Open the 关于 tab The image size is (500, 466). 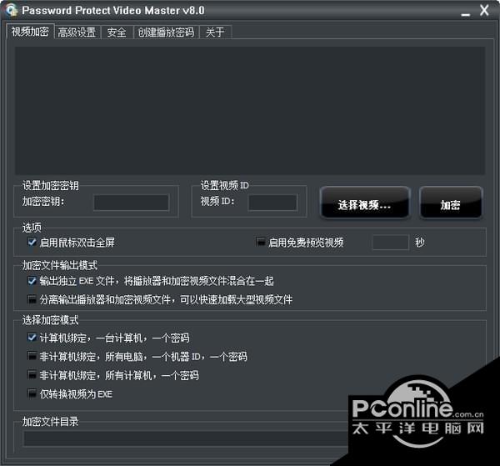215,33
